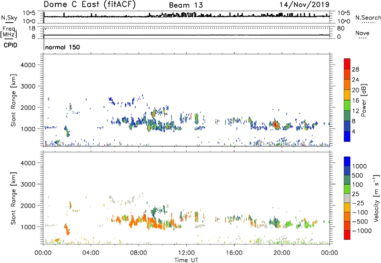Screen dimensions: 381x263
Task: Click the 'Power [dB]' colorbar label
Action: coord(364,100)
